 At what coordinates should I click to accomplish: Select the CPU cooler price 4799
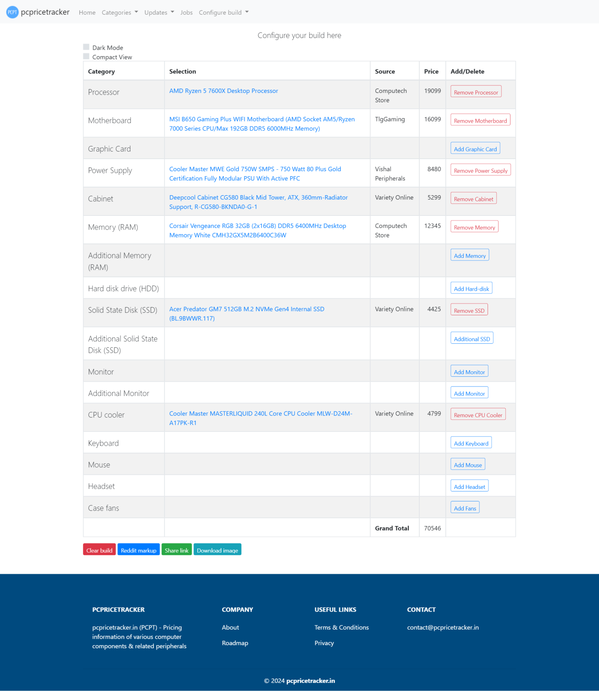(434, 414)
